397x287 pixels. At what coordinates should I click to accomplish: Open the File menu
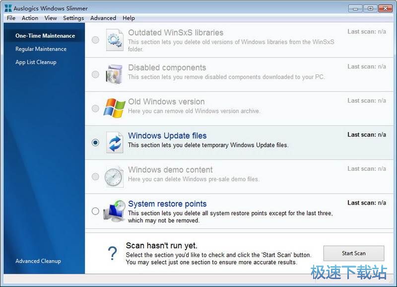pyautogui.click(x=11, y=18)
